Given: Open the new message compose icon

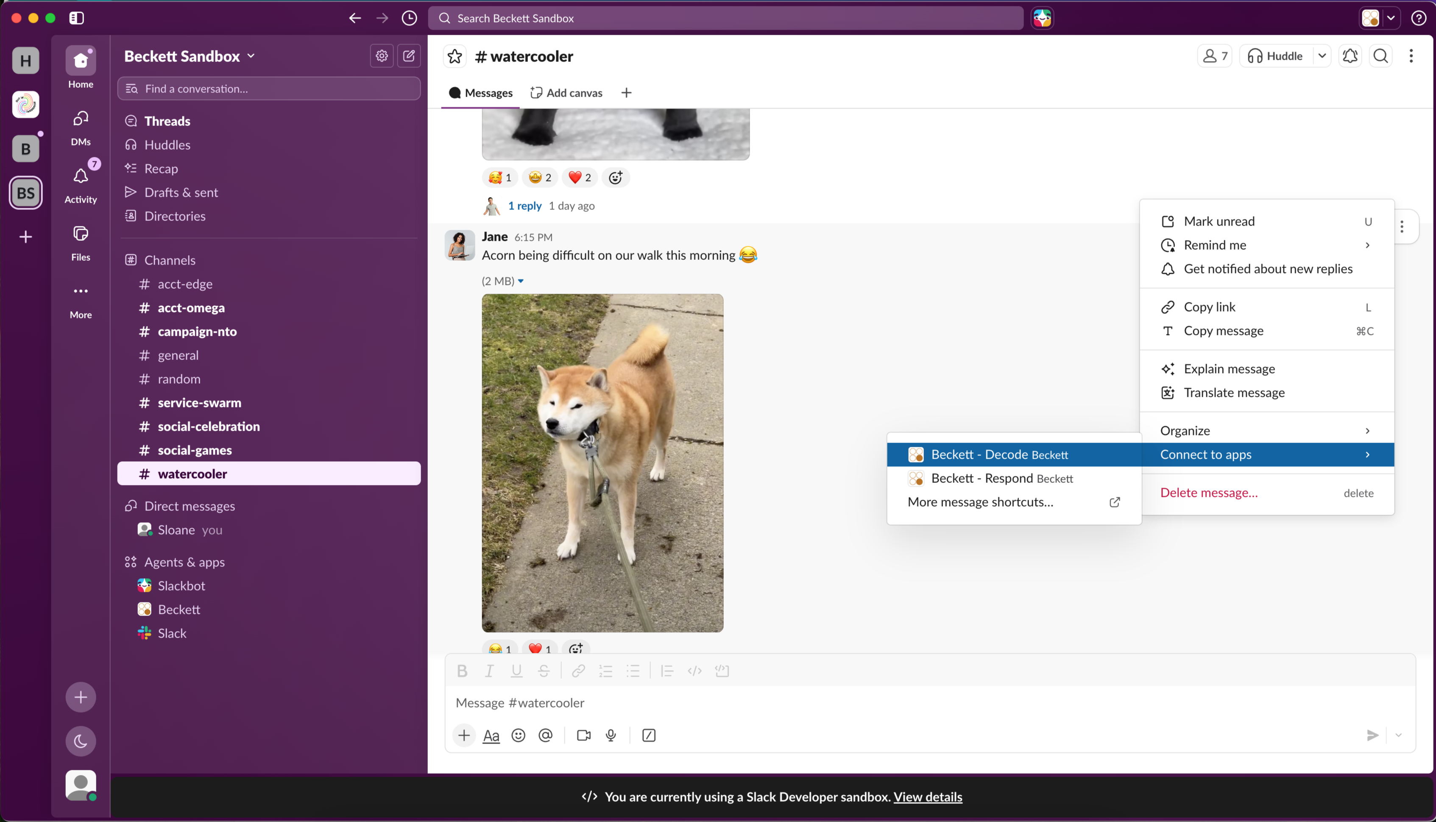Looking at the screenshot, I should [409, 56].
